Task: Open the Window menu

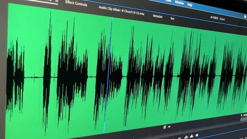Action: (x=179, y=2)
